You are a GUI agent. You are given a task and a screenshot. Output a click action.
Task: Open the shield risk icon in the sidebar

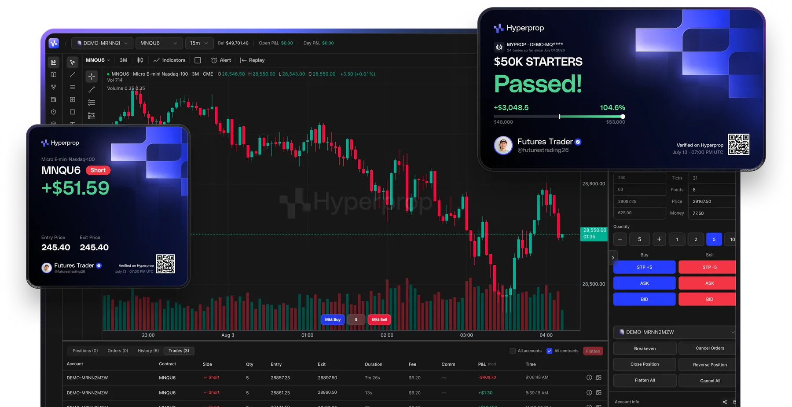click(53, 112)
